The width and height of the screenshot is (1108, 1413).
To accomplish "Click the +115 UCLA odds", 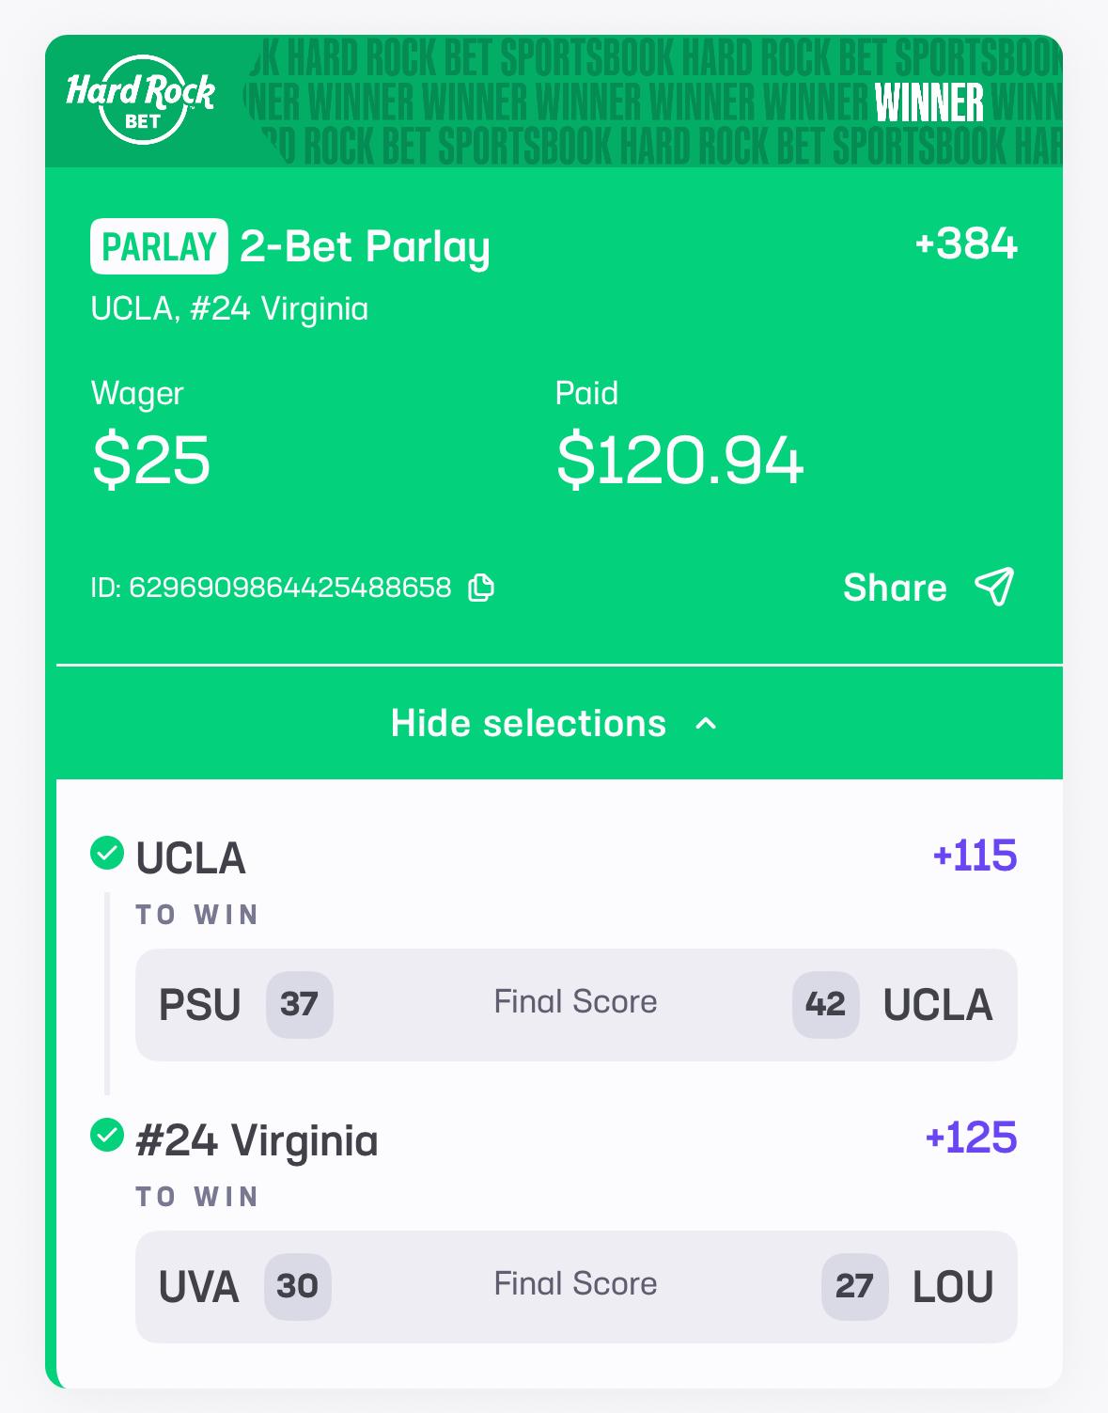I will [x=975, y=856].
